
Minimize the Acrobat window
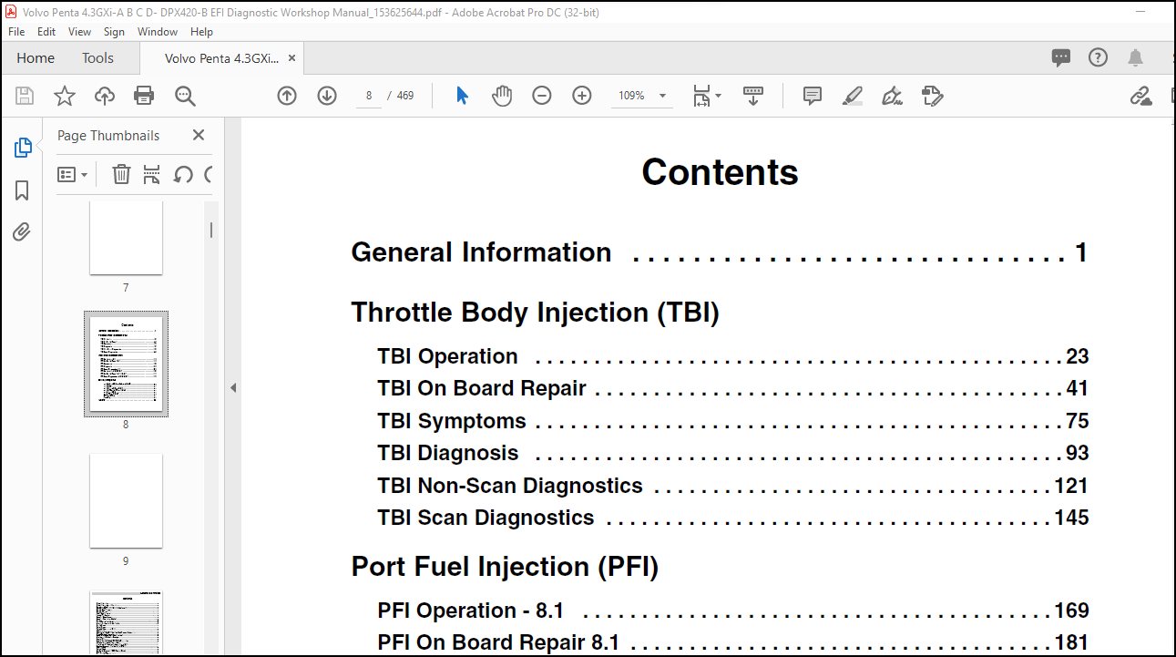(1142, 10)
